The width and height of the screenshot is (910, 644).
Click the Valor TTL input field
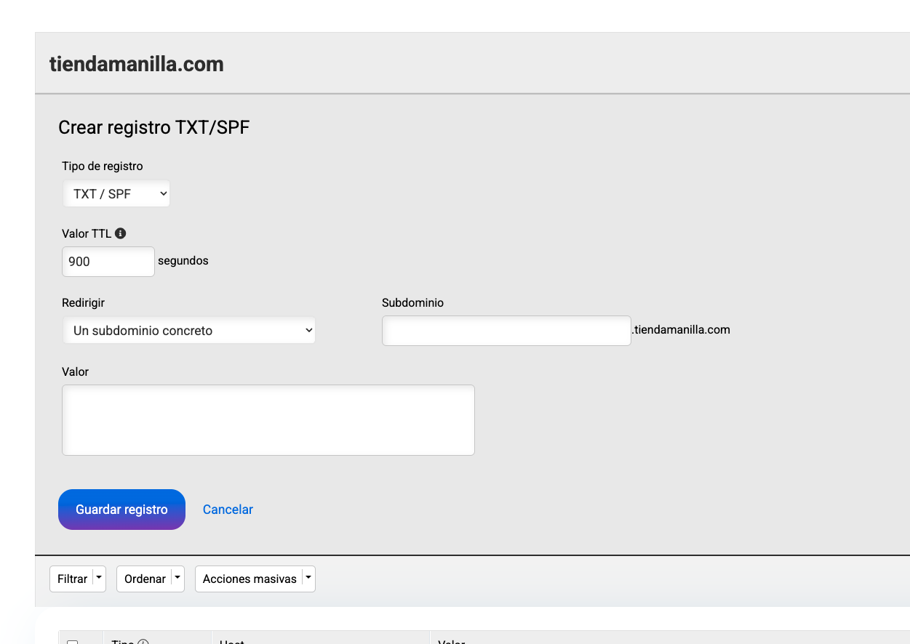(108, 262)
